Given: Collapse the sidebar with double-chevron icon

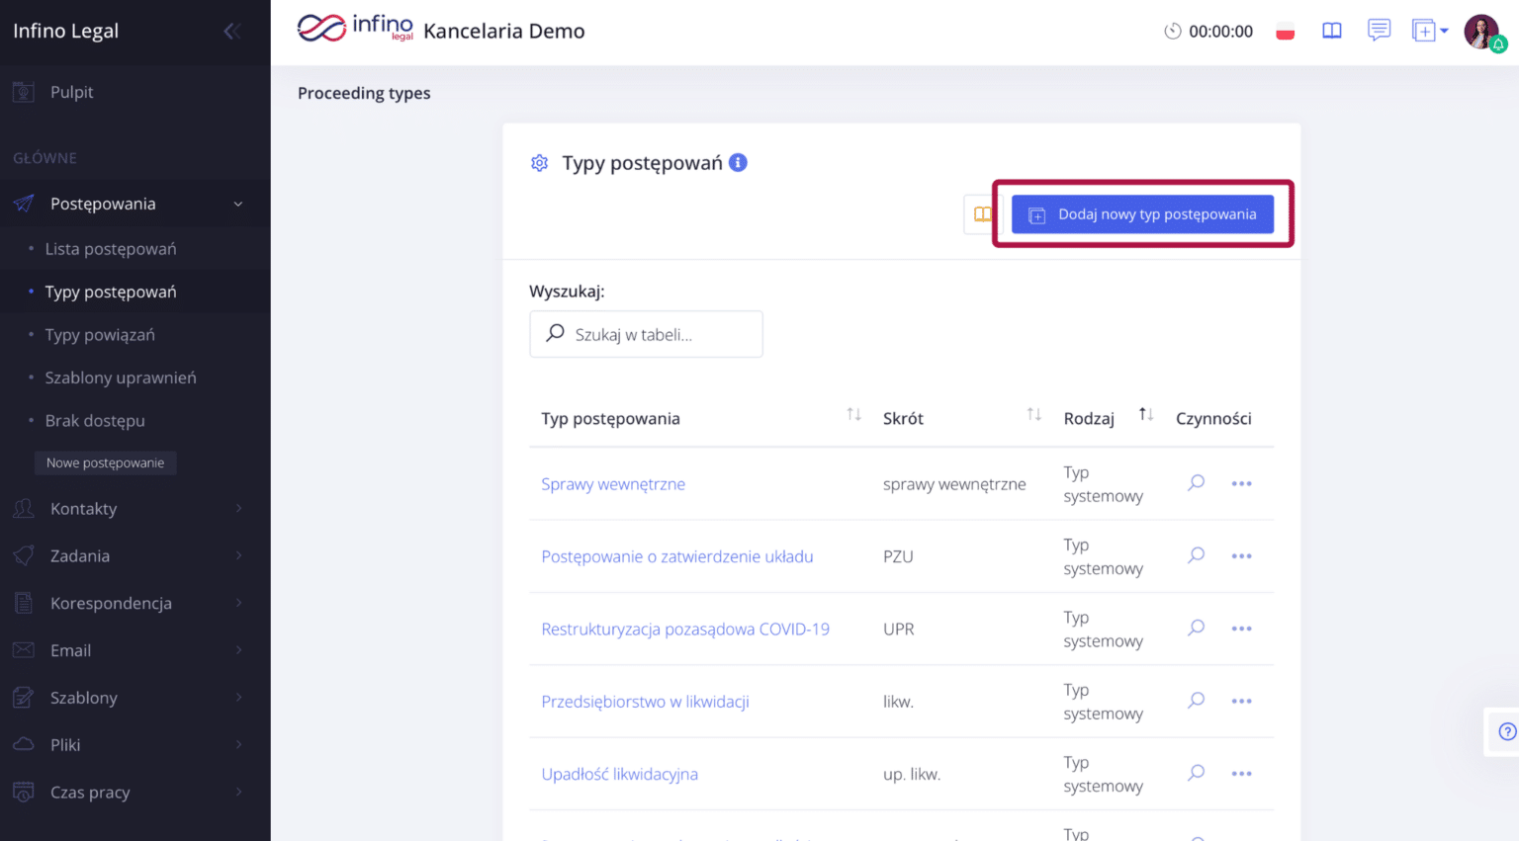Looking at the screenshot, I should [231, 31].
